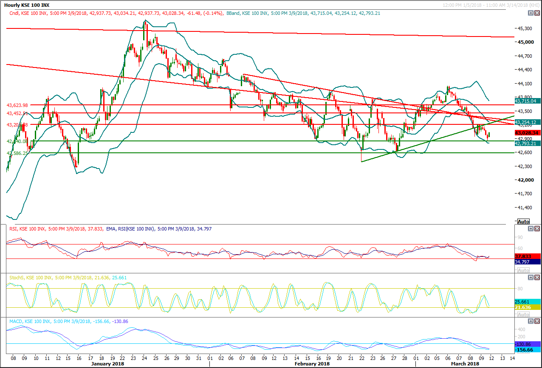542x368 pixels.
Task: Maximize the StochS indicator pane
Action: point(531,277)
